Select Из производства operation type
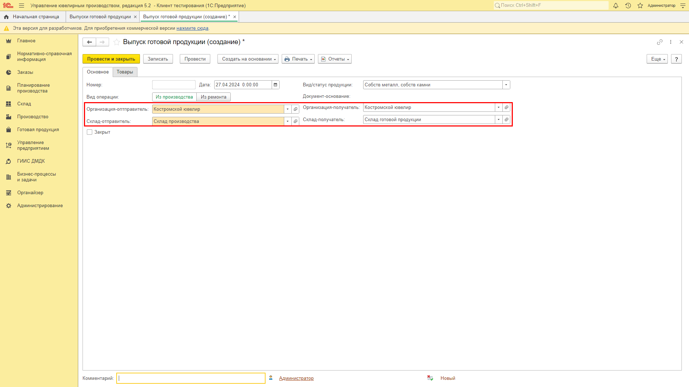 click(x=174, y=97)
